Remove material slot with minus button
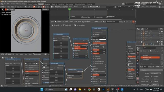 click(162, 57)
